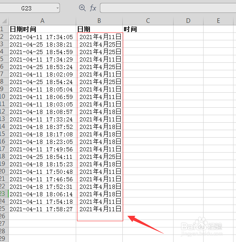Click cell 2021-04-18 18:37:52
The height and width of the screenshot is (242, 236).
coord(42,126)
